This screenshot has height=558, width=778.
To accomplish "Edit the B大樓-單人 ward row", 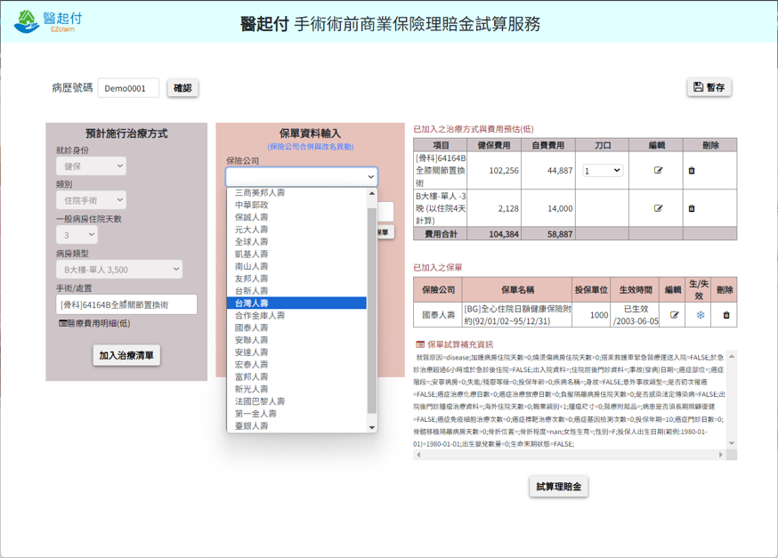I will coord(658,208).
